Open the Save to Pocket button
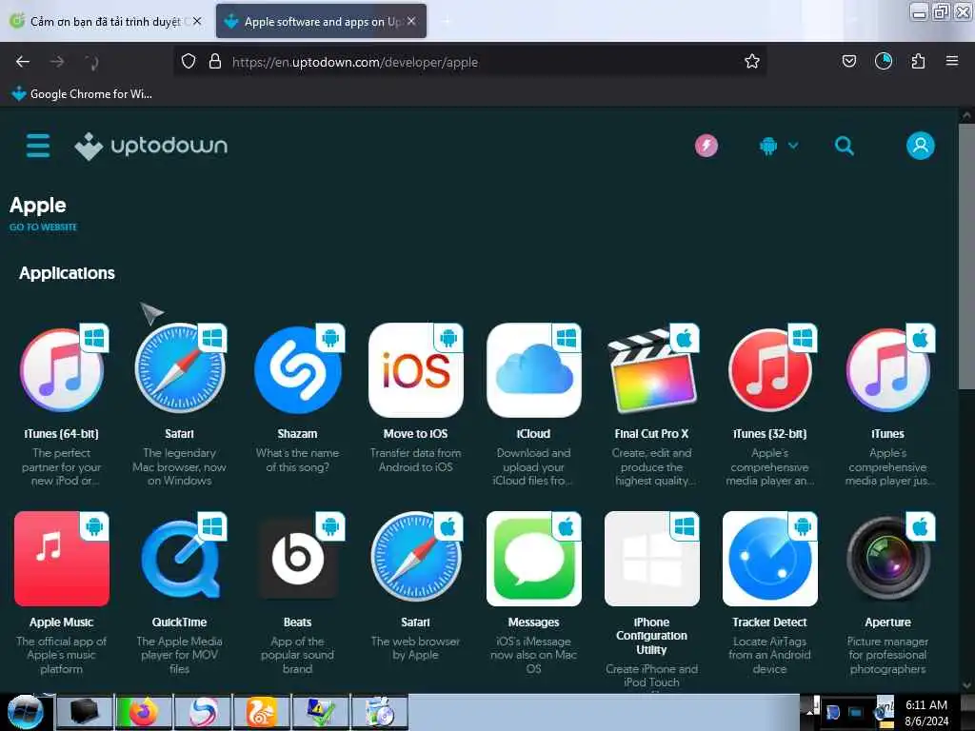Screen dimensions: 975x731 pyautogui.click(x=848, y=62)
